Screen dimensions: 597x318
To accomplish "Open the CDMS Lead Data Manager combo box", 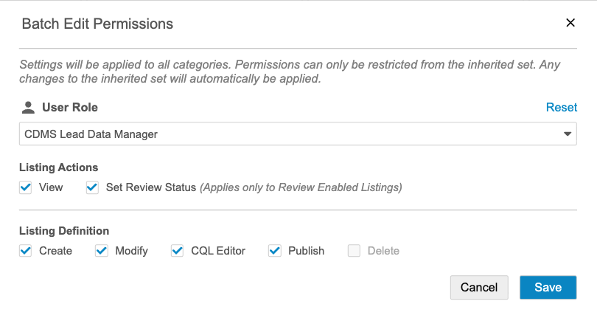I will [x=287, y=134].
